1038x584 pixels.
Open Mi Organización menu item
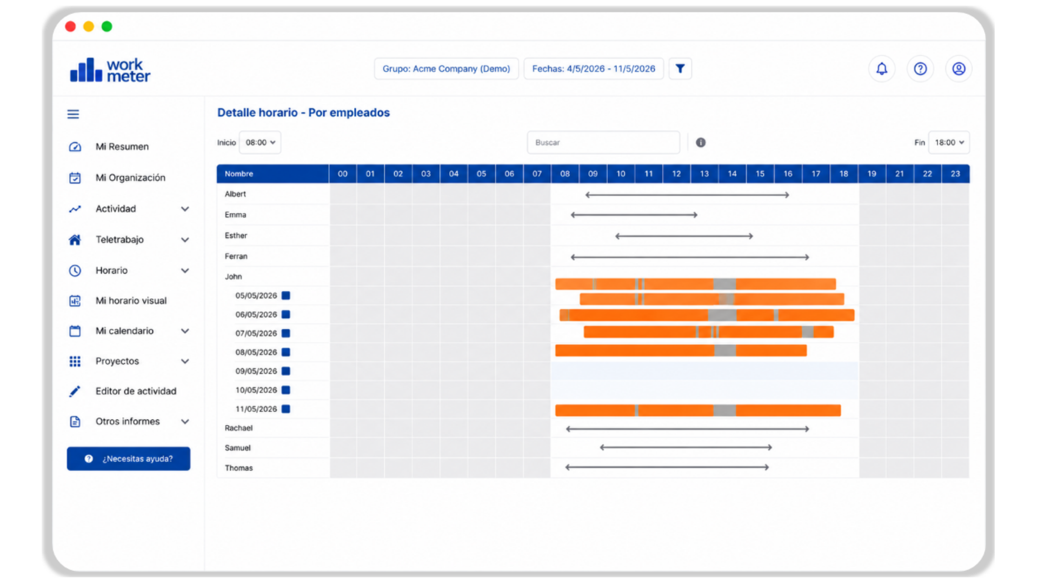[130, 177]
